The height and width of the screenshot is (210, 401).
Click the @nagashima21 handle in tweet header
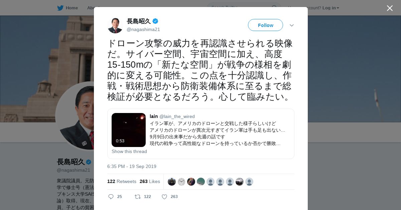[x=143, y=29]
